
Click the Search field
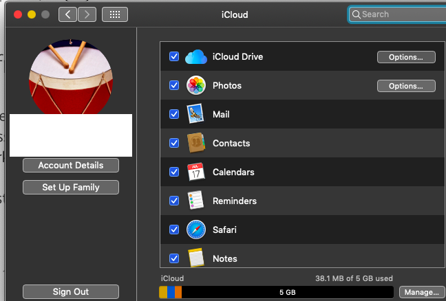click(399, 14)
